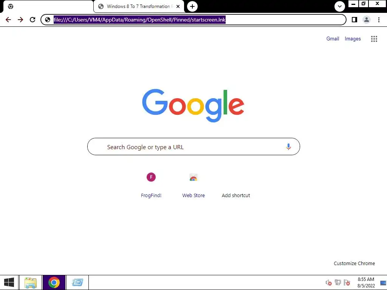Focus the Search Google or type a URL box

click(193, 147)
